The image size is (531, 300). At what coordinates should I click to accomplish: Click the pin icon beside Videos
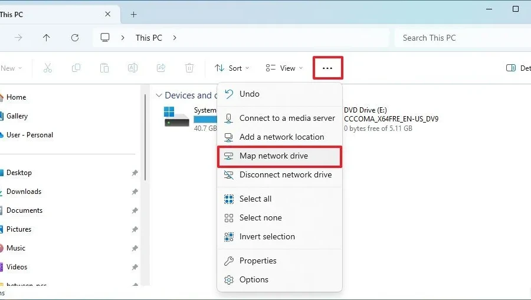click(135, 268)
